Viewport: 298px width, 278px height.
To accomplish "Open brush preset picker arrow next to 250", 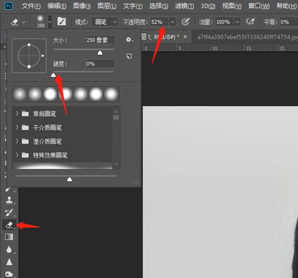I will click(x=50, y=21).
